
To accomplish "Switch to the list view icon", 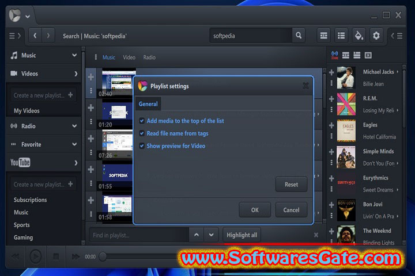I will (x=341, y=36).
